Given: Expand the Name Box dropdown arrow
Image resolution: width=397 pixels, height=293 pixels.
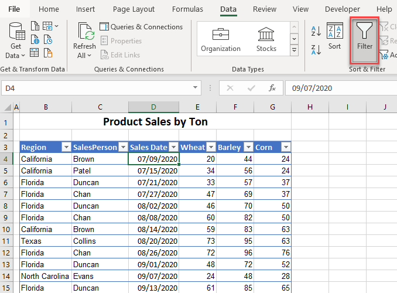Looking at the screenshot, I should pos(196,88).
